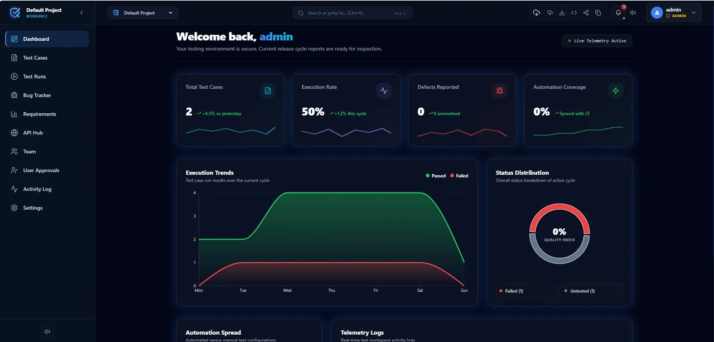The image size is (714, 342).
Task: Click the Execution Trends heading
Action: (x=210, y=172)
